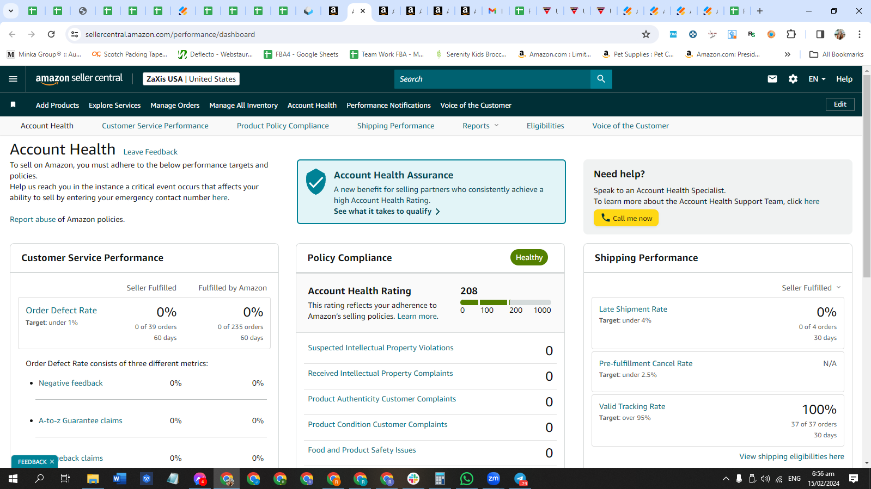
Task: Expand the Reports dropdown
Action: click(x=480, y=126)
